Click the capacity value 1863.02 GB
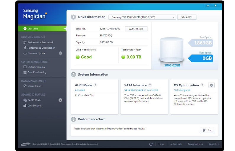Image resolution: width=235 pixels, height=151 pixels. point(106,42)
